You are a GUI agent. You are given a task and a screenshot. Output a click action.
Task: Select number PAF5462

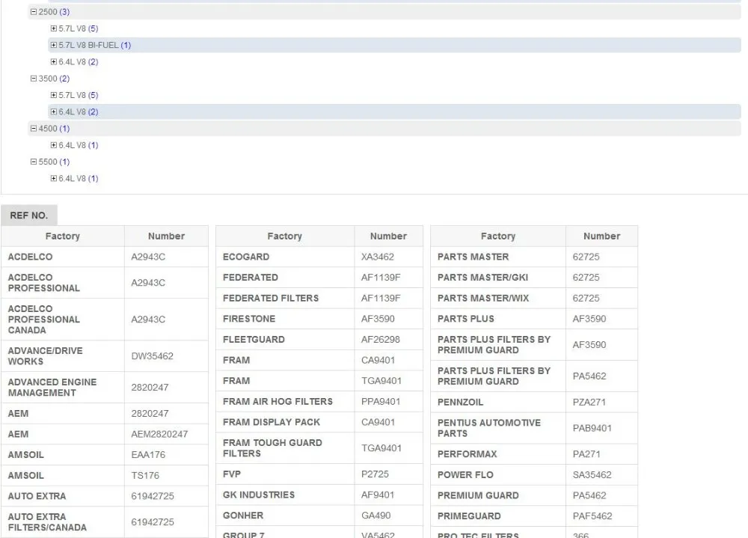point(601,516)
